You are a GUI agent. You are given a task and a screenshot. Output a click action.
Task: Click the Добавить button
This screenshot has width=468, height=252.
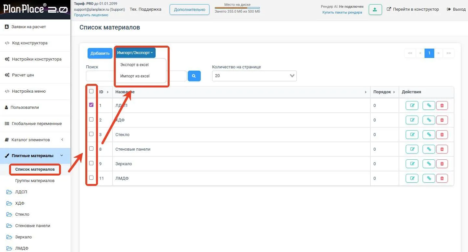(x=100, y=53)
